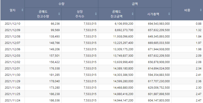203x103 pixels.
Task: Select date cell 2021/11/30
Action: click(13, 75)
